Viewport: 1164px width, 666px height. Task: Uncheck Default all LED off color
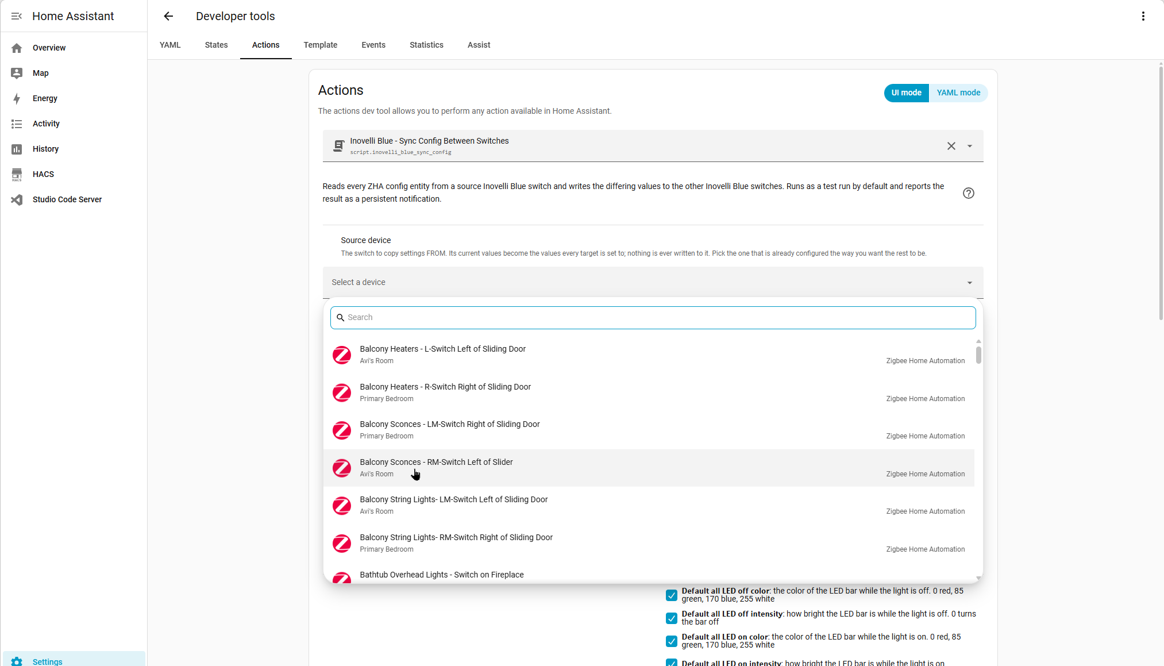[x=672, y=595]
